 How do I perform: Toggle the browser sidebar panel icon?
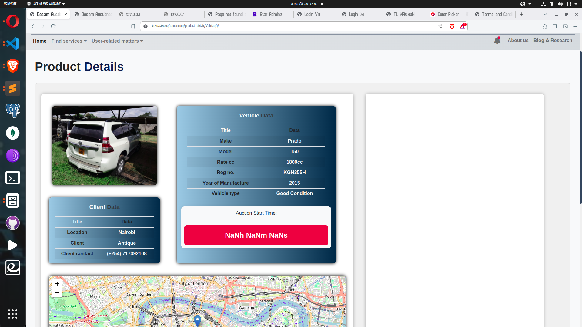point(555,26)
